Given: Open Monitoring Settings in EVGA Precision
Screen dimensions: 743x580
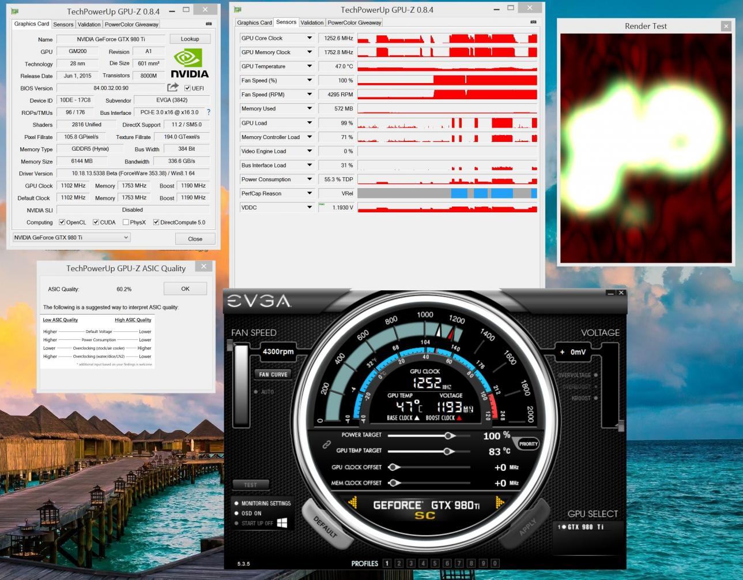Looking at the screenshot, I should [x=262, y=503].
